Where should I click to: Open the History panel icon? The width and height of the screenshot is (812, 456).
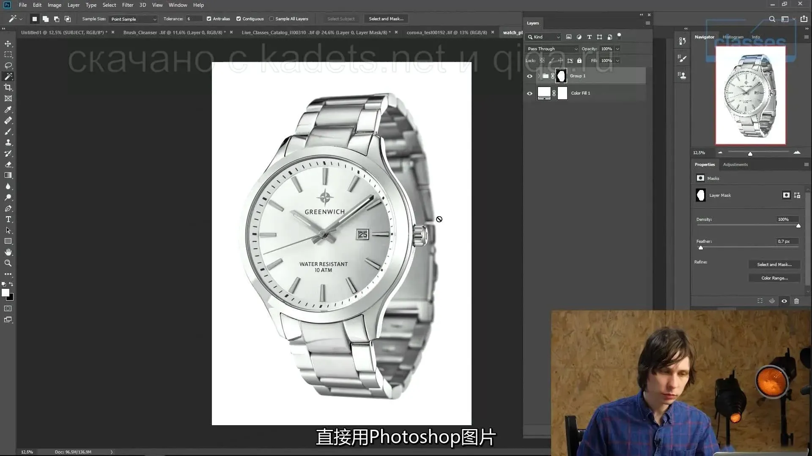(682, 41)
